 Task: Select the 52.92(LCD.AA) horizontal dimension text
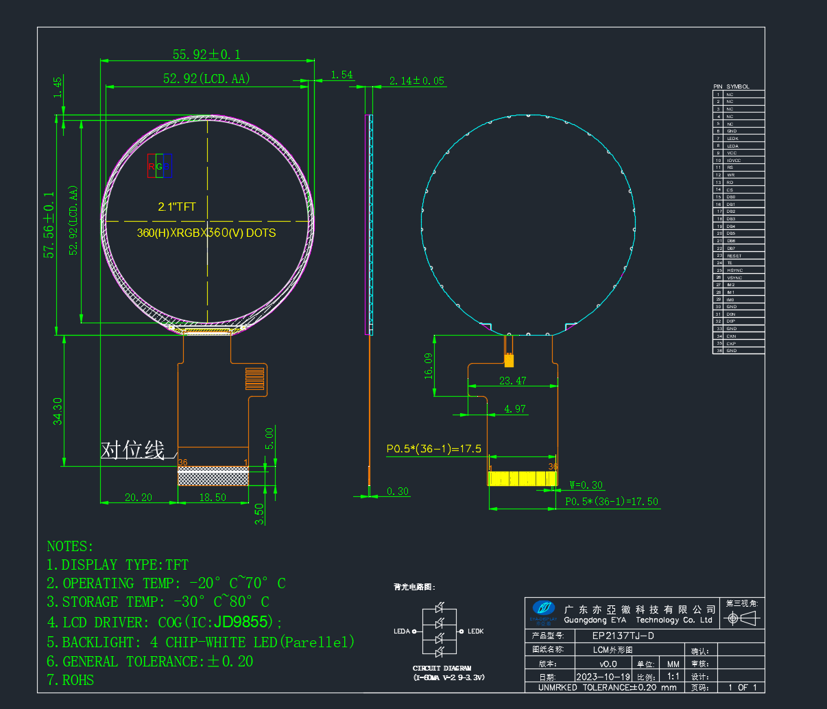tap(206, 79)
